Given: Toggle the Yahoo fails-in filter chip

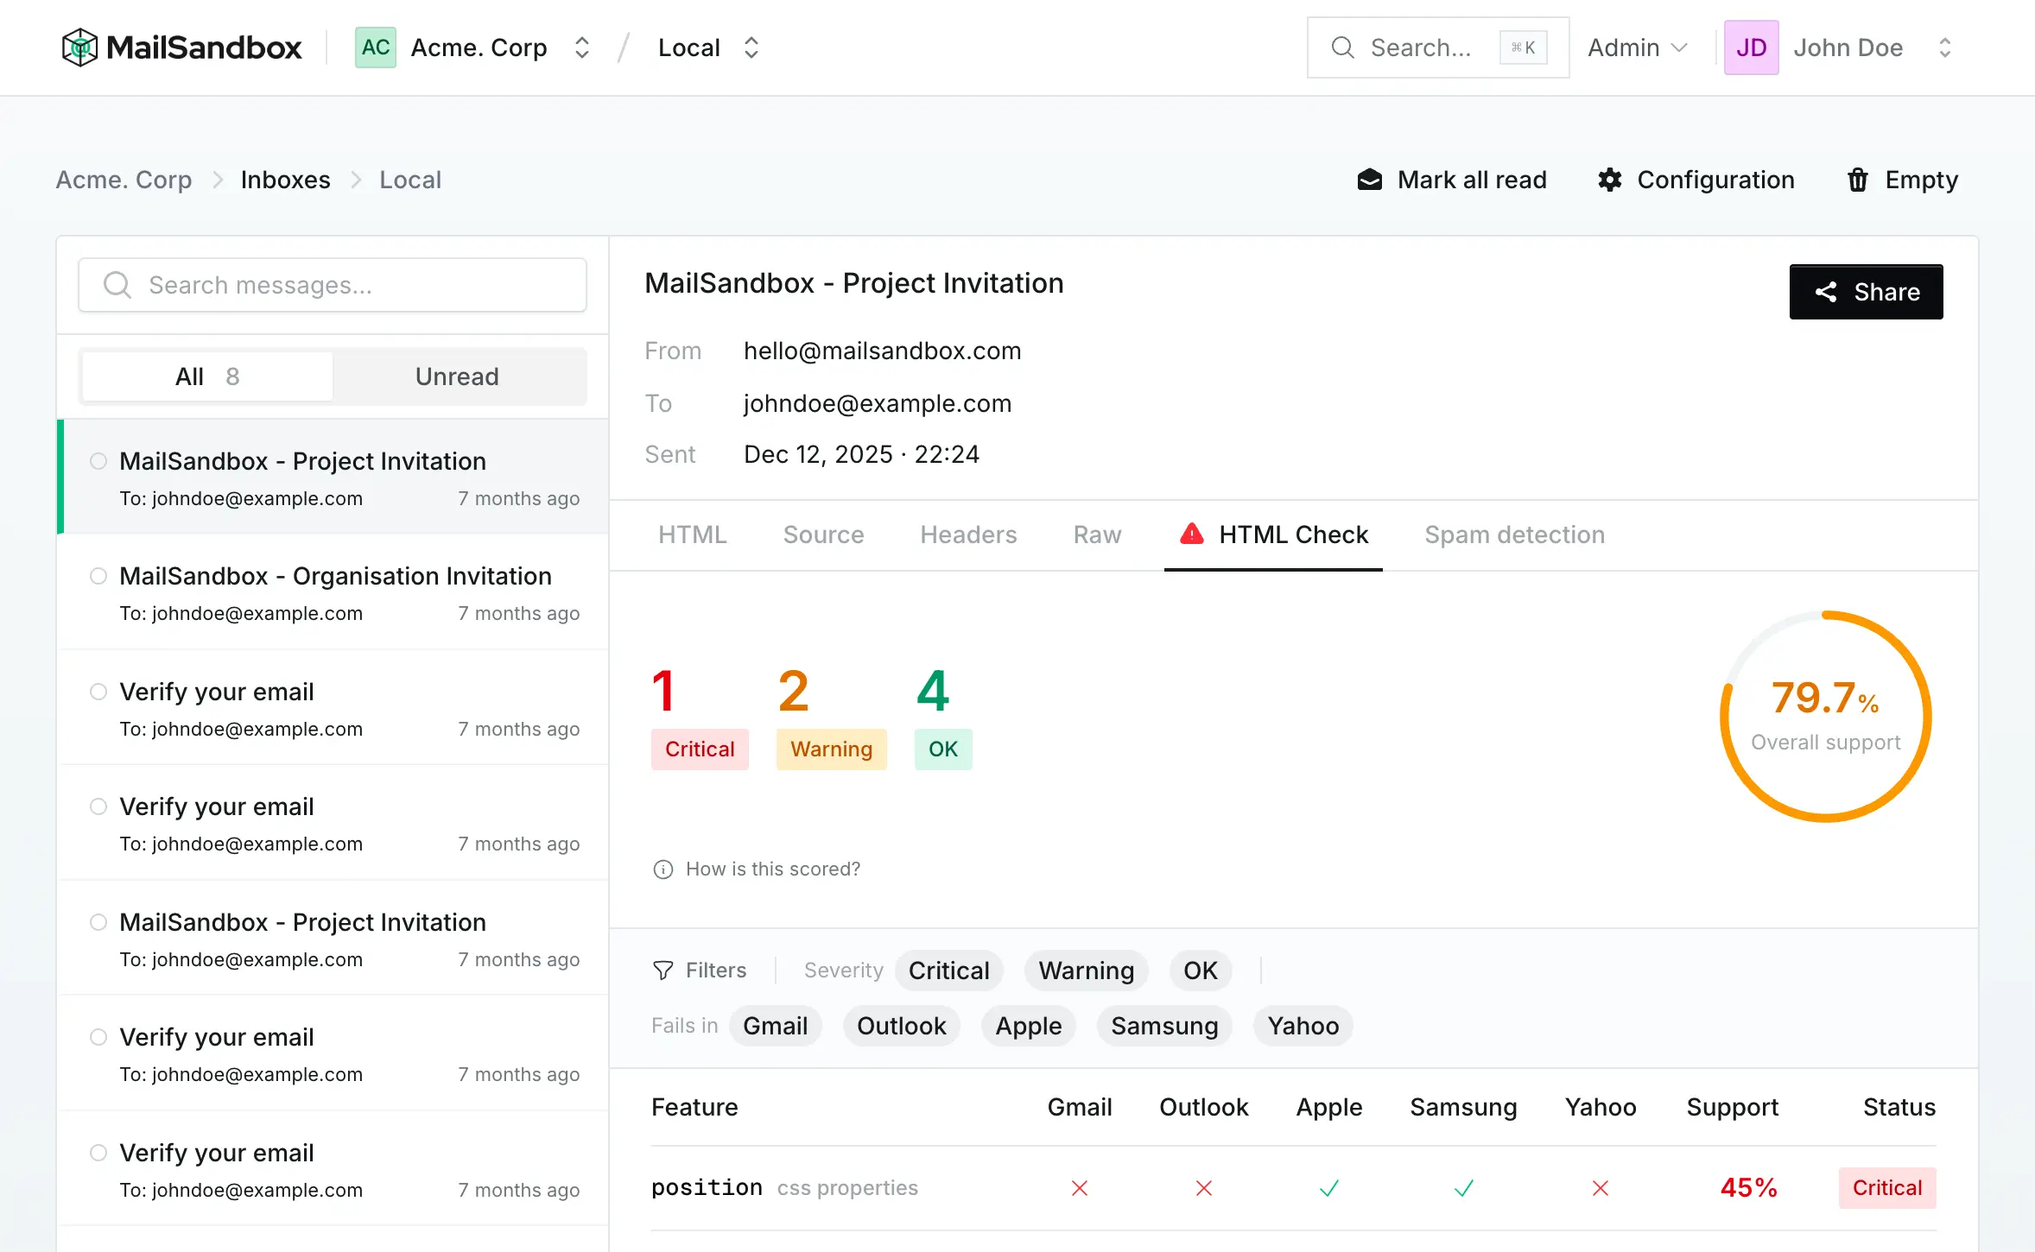Looking at the screenshot, I should (x=1303, y=1026).
